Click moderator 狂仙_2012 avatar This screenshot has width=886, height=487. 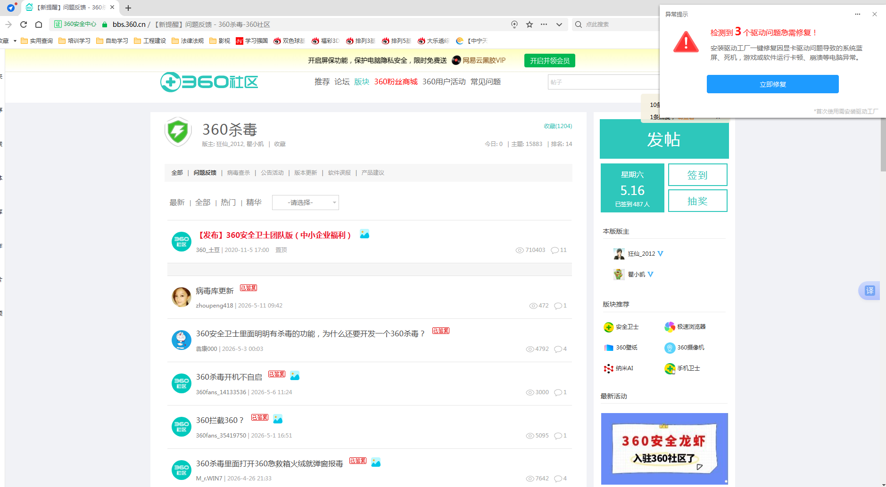tap(619, 254)
